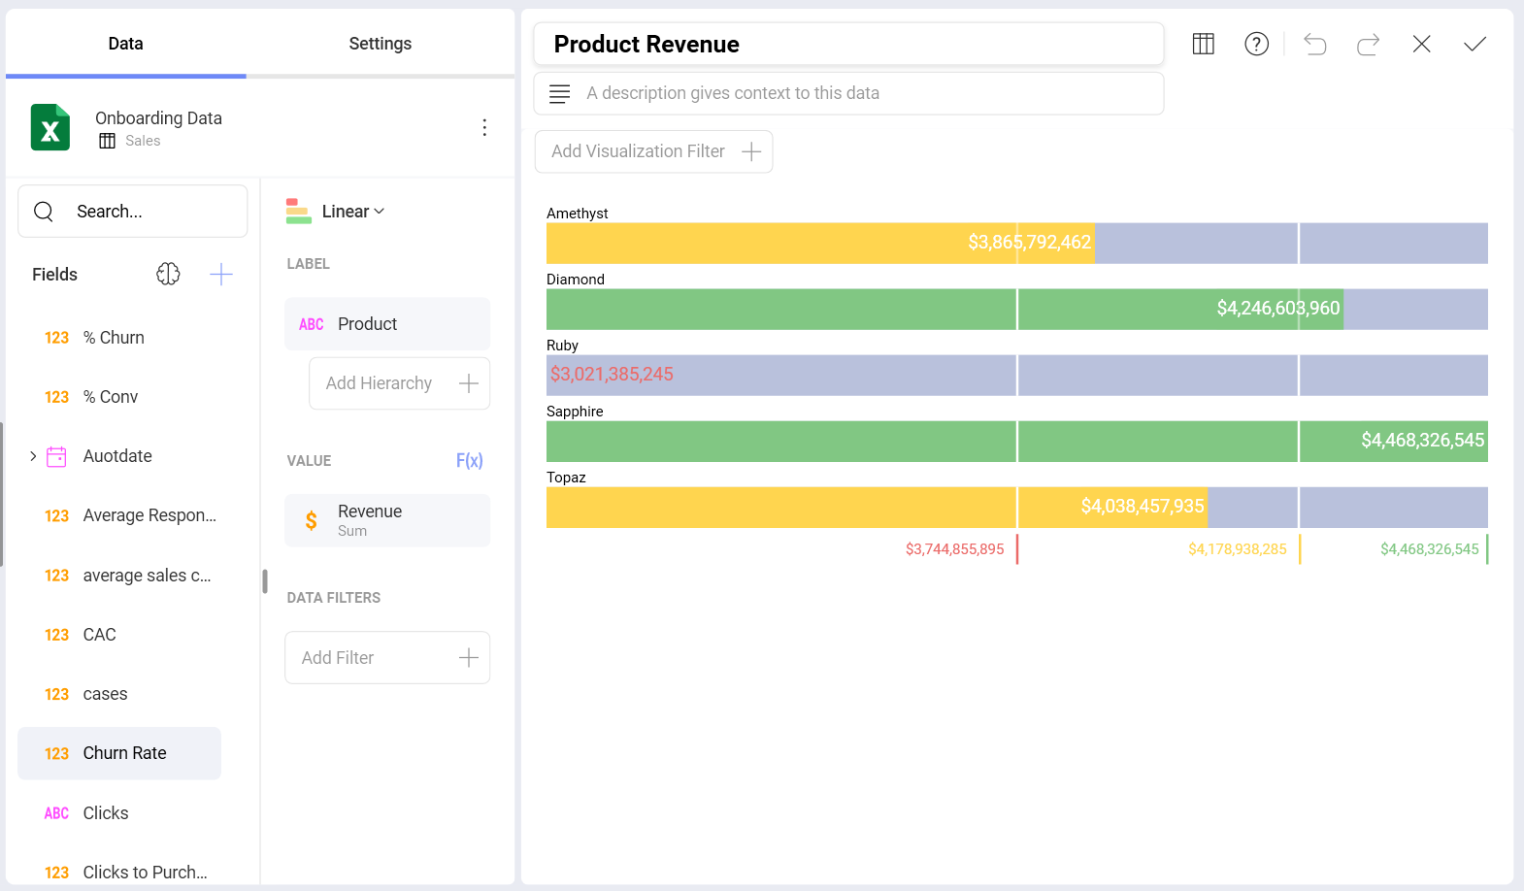Click the Diamond green bar
Screen dimensions: 1524x891
[944, 310]
